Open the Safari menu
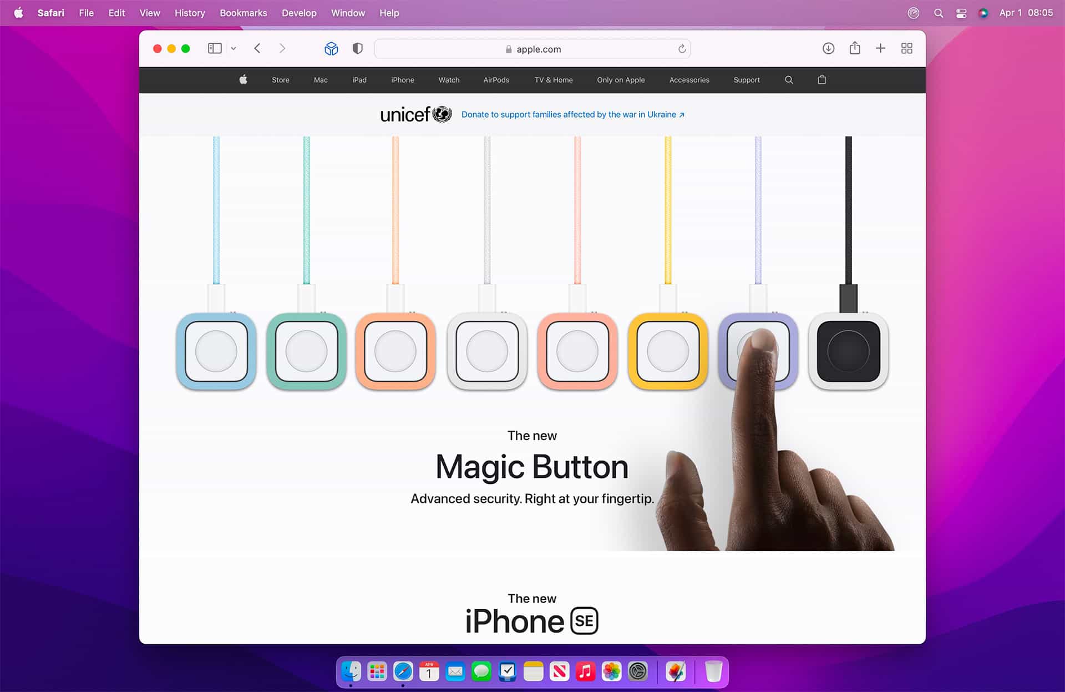The image size is (1065, 692). pyautogui.click(x=51, y=13)
